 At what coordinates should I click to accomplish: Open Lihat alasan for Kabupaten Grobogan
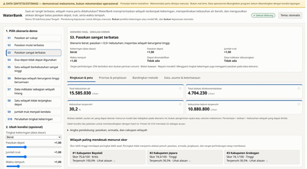(259, 161)
